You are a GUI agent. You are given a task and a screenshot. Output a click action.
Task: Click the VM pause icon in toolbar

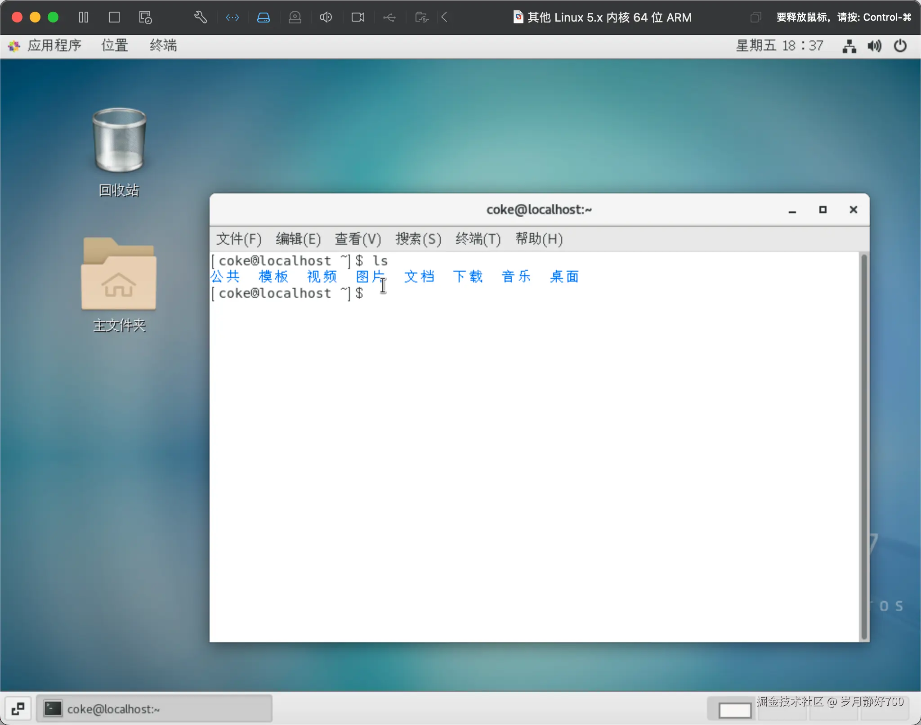(84, 18)
